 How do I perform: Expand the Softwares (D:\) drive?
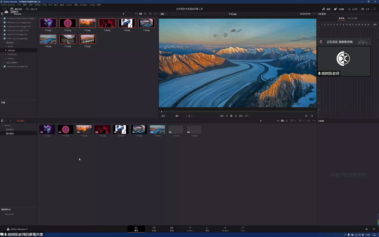click(2, 26)
